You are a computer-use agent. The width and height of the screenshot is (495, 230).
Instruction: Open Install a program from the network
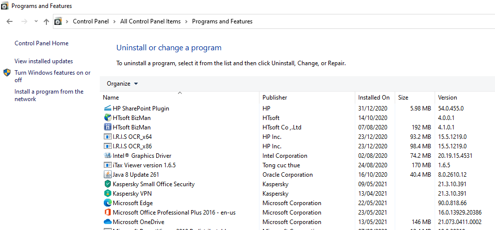49,95
